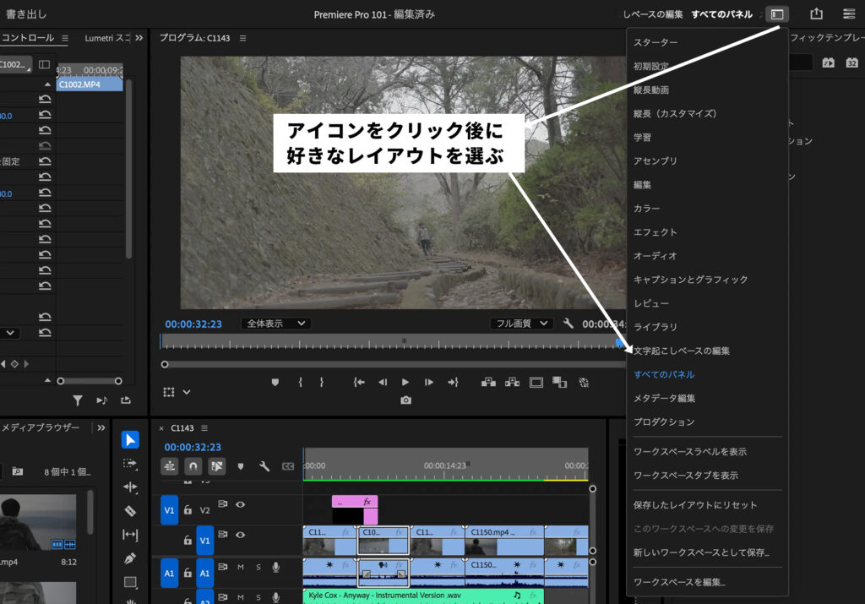Select the Pen tool in timeline toolbar

pos(129,558)
